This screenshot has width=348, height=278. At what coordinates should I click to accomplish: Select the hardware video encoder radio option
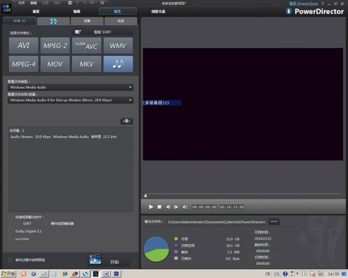tap(46, 223)
